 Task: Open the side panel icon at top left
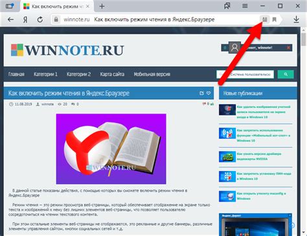click(10, 6)
